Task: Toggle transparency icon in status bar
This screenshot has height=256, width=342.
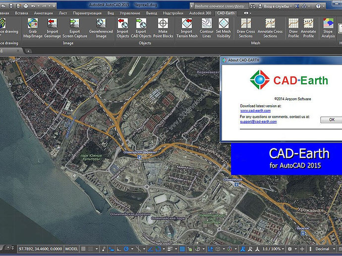Action: coord(182,249)
